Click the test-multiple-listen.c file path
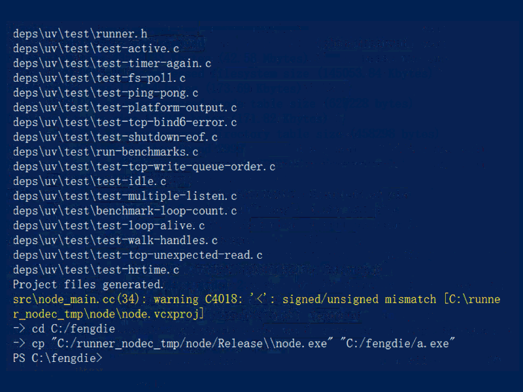The image size is (523, 392). click(x=125, y=196)
